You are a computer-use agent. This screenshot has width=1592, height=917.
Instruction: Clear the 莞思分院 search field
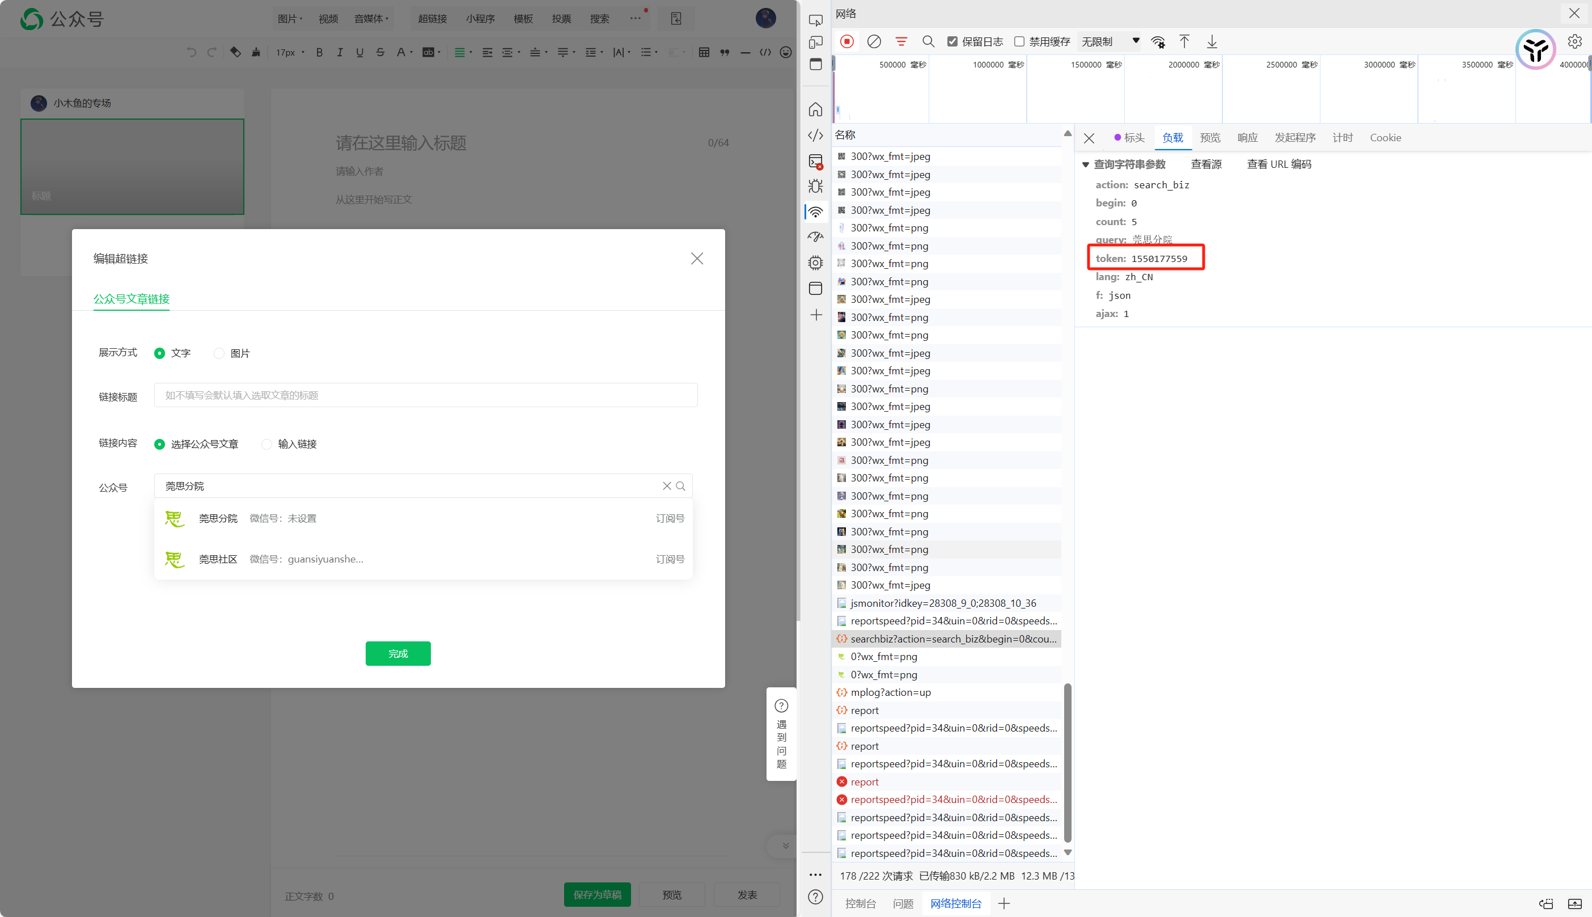(x=667, y=485)
